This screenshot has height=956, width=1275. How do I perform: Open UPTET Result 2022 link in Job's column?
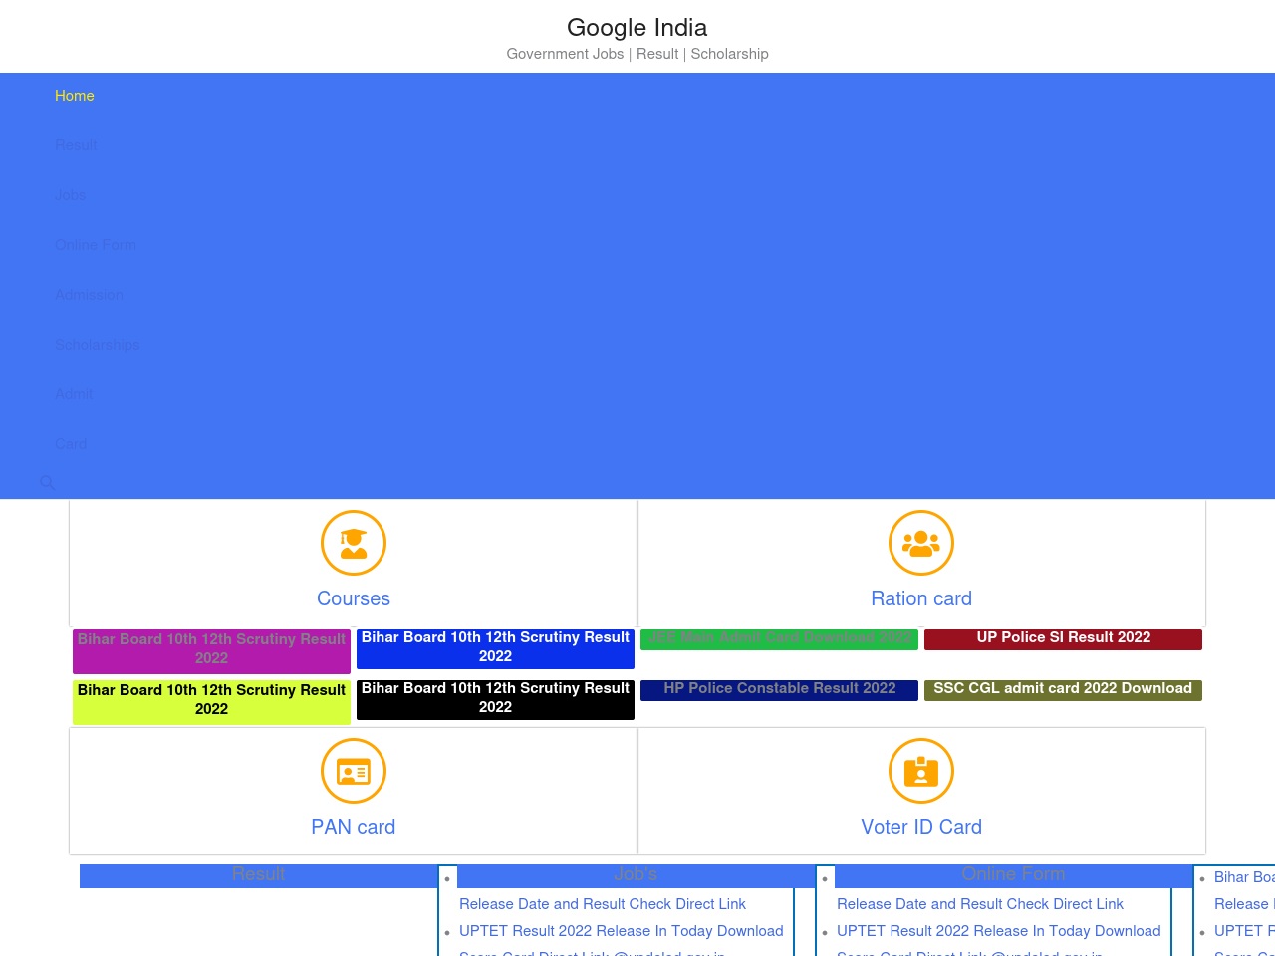point(622,931)
